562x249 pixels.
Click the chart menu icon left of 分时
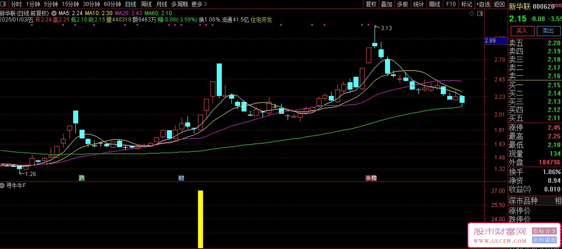pos(4,4)
